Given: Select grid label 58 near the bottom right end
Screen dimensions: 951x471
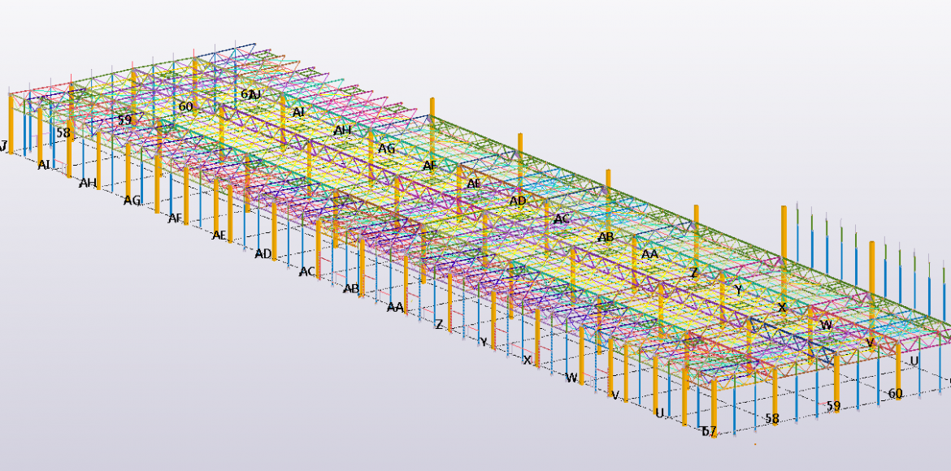Looking at the screenshot, I should (x=771, y=419).
